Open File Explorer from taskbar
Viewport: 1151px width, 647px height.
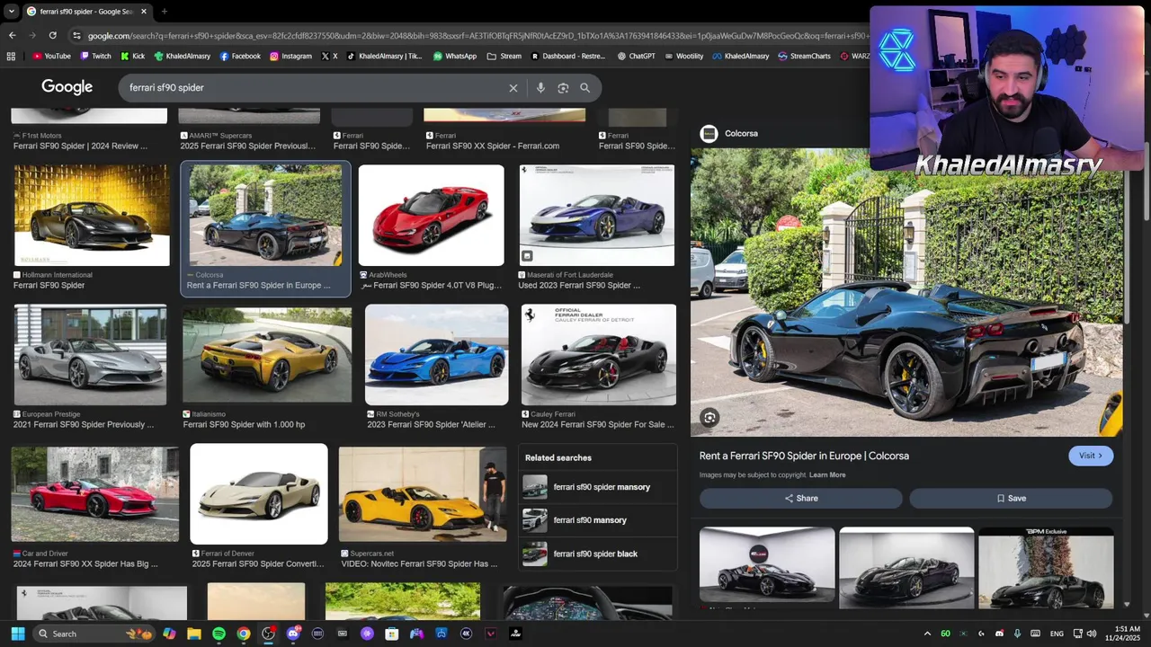point(194,634)
